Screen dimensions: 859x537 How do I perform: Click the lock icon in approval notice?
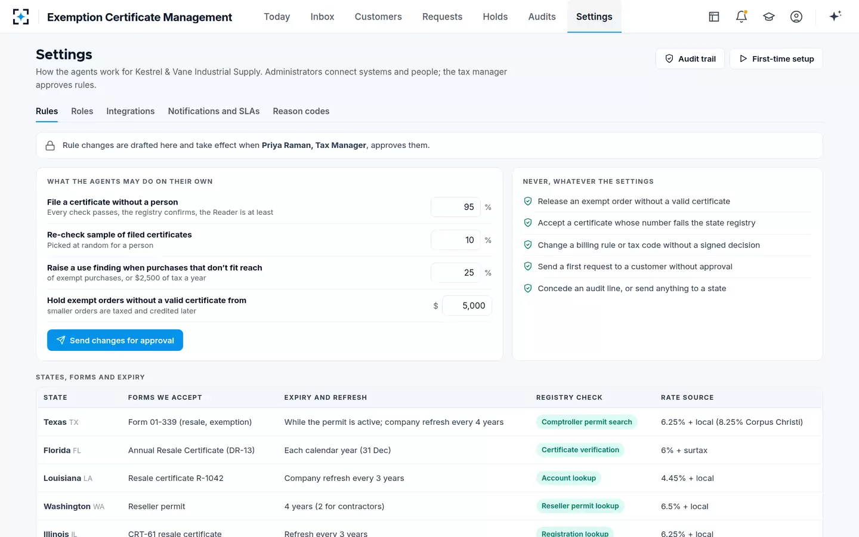pyautogui.click(x=50, y=146)
